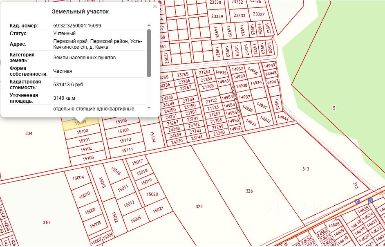Select parcel 15009
This screenshot has width=385, height=247.
click(x=90, y=211)
